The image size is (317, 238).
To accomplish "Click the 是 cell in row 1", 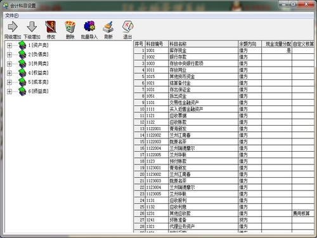I will 276,51.
